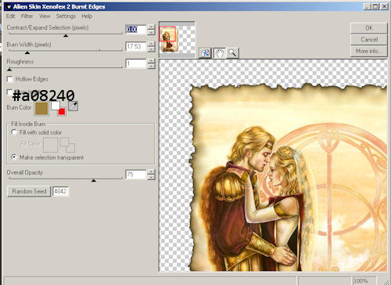Decrease Overall Opacity value

[x=151, y=177]
